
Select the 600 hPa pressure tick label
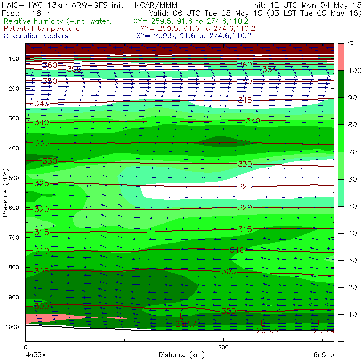14,208
